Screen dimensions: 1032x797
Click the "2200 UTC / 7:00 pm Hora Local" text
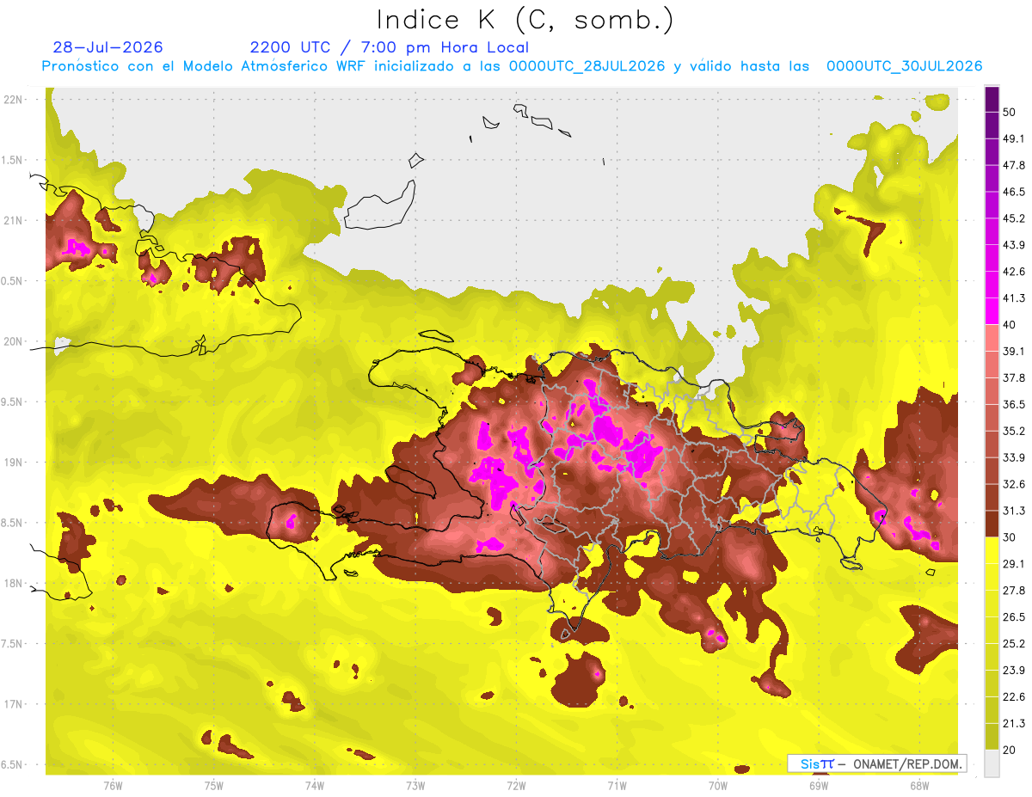click(389, 47)
